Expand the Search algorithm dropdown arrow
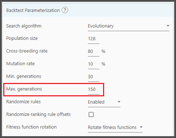The image size is (176, 138). [168, 26]
